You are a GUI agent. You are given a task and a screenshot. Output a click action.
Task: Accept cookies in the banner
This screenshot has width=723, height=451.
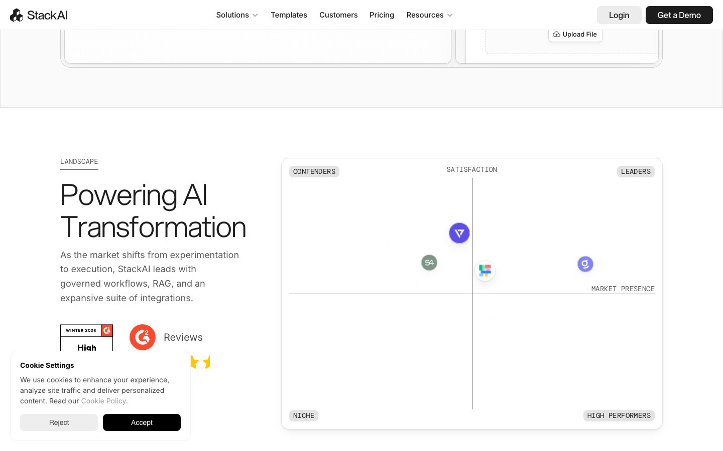pos(142,422)
